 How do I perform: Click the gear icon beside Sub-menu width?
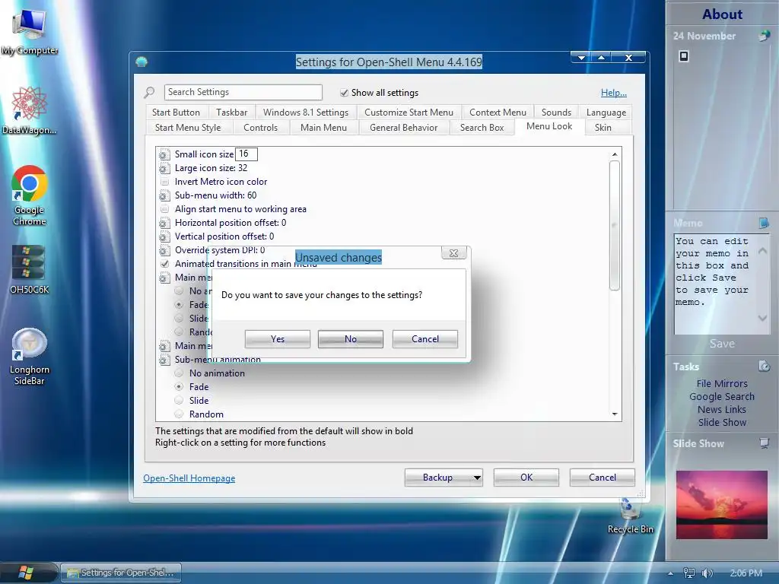coord(164,195)
